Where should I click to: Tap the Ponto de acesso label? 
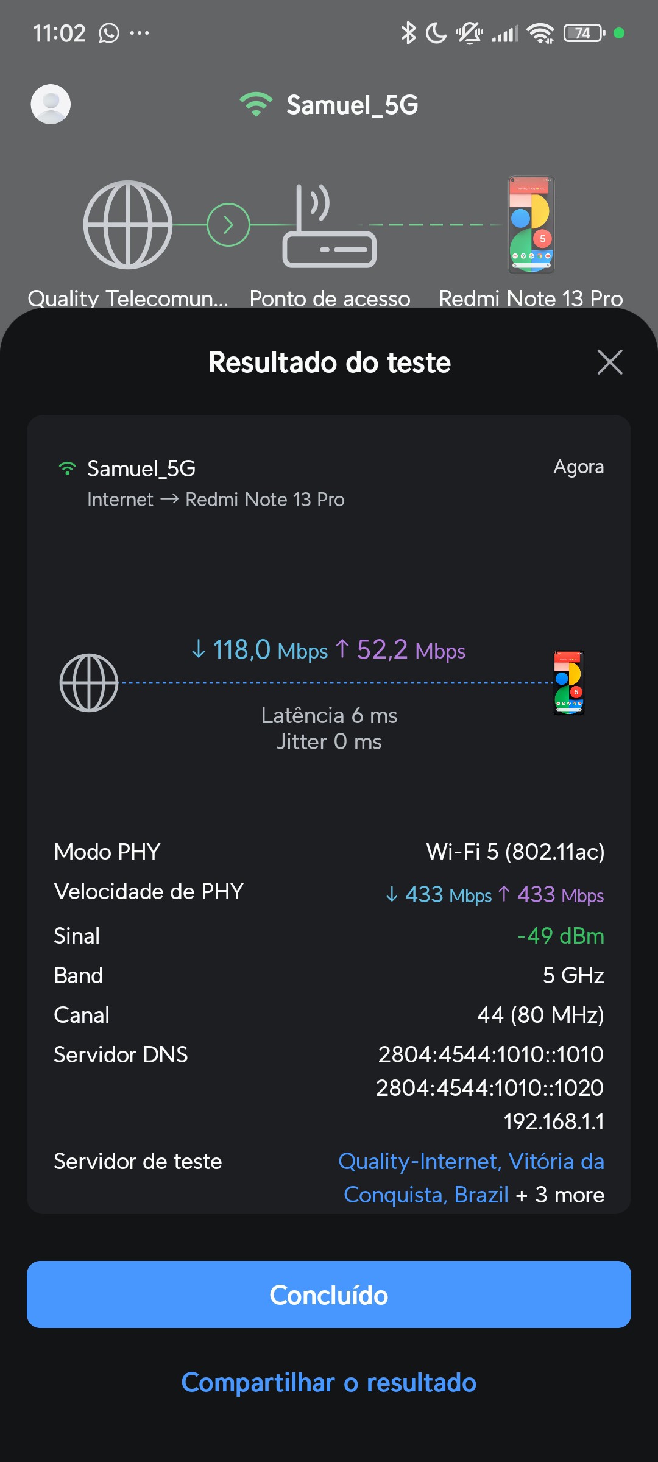tap(330, 298)
